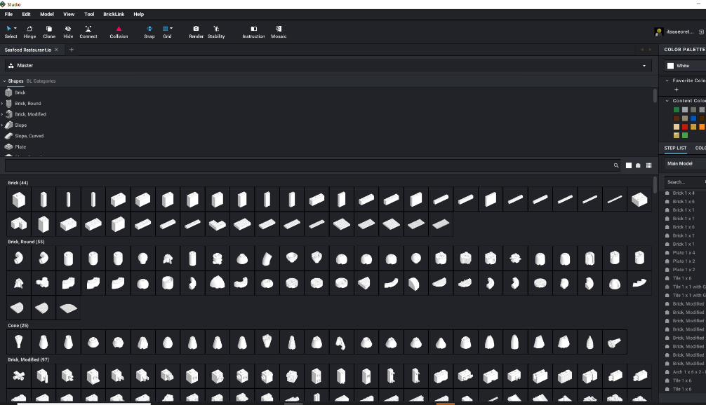
Task: Use the Connect tool
Action: (88, 32)
